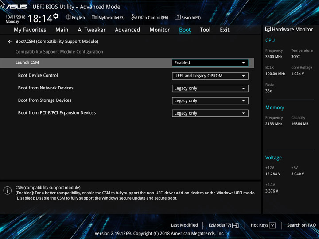The width and height of the screenshot is (319, 239).
Task: Select the Boot Device Control label
Action: tap(38, 75)
